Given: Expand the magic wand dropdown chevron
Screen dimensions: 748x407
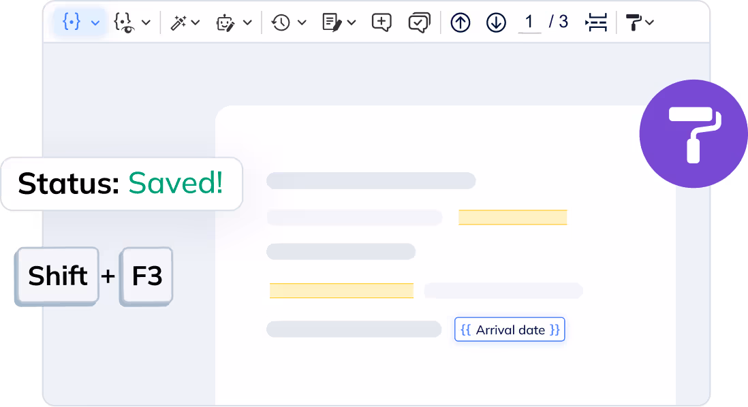Looking at the screenshot, I should pyautogui.click(x=196, y=22).
